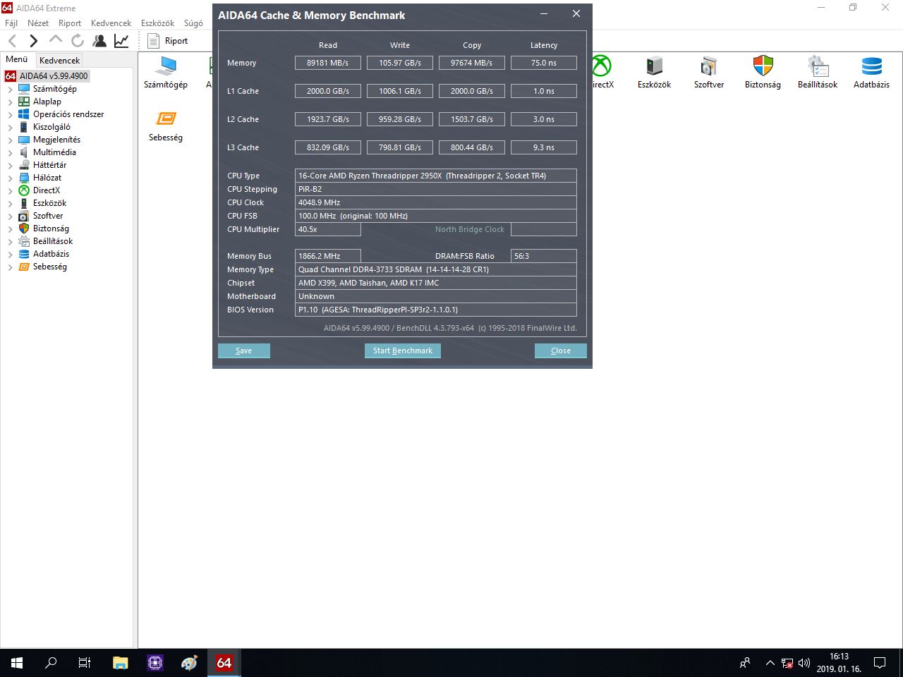Expand the Hálózat tree node
Image resolution: width=903 pixels, height=677 pixels.
[x=10, y=178]
